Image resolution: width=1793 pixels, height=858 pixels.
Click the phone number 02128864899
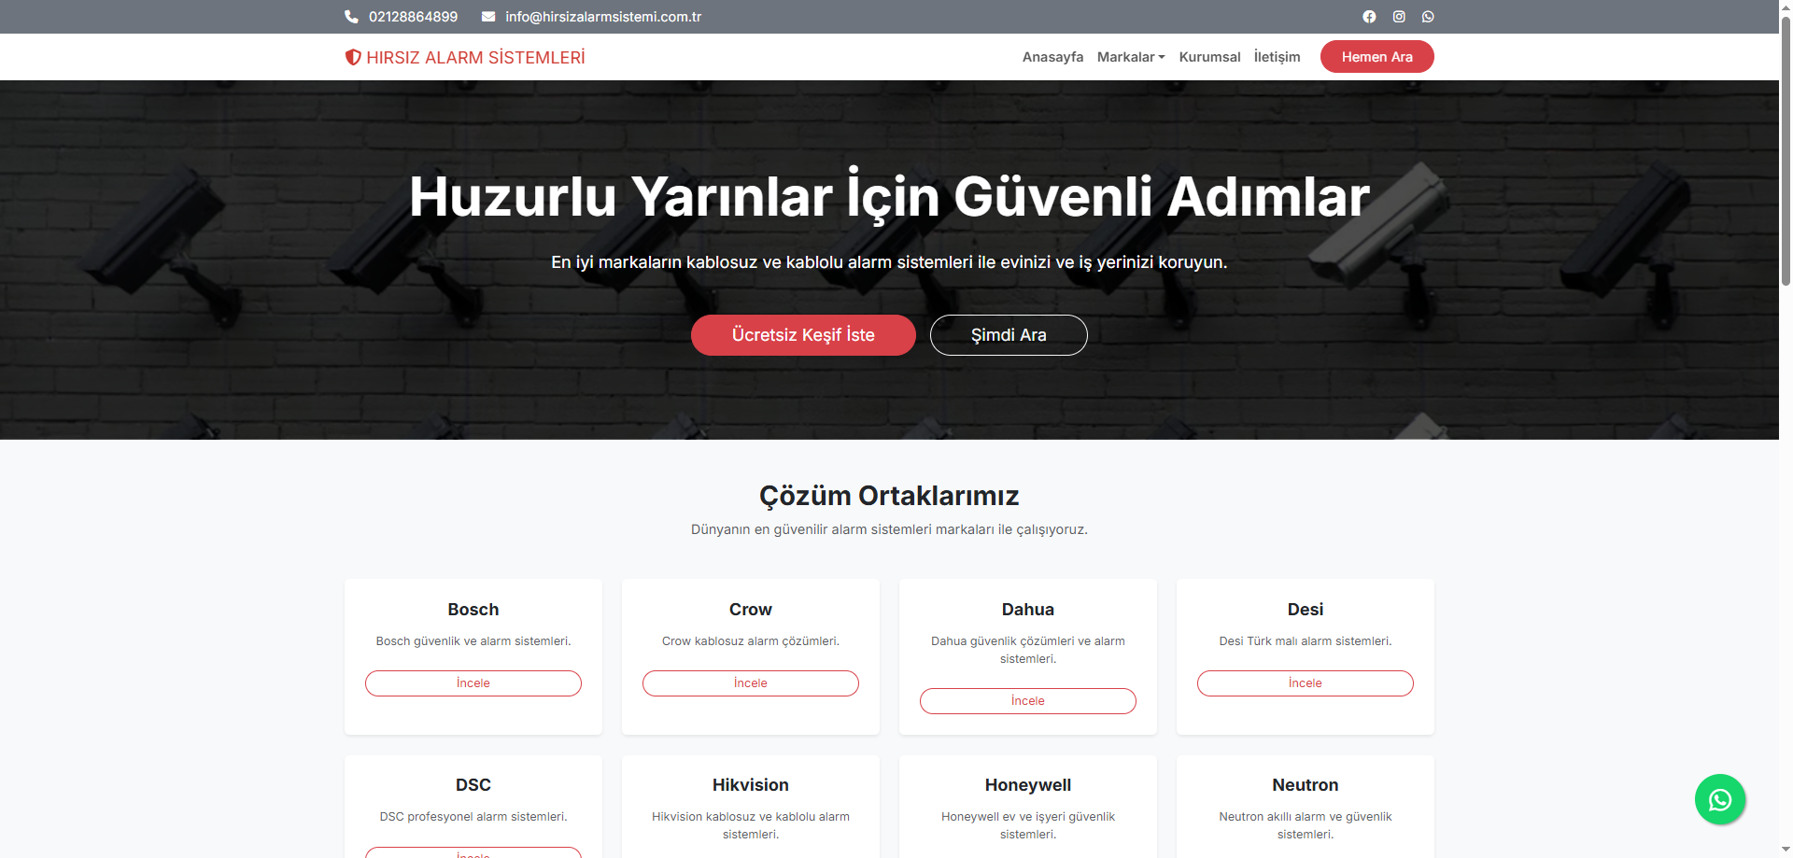tap(413, 17)
